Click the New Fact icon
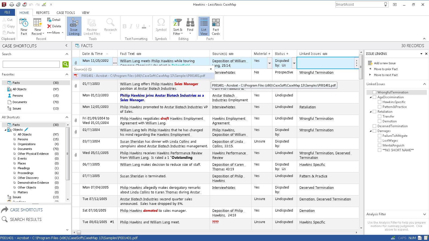This screenshot has height=241, width=429. [x=24, y=23]
